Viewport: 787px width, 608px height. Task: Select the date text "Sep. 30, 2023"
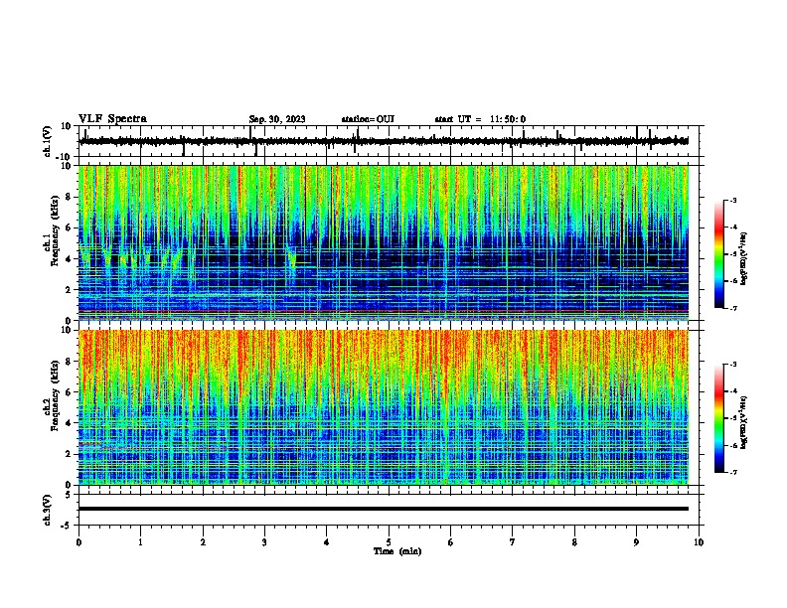pos(277,119)
